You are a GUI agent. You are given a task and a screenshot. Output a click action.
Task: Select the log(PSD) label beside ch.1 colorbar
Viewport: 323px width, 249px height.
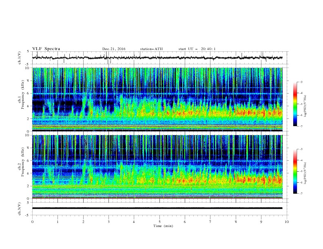[305, 106]
